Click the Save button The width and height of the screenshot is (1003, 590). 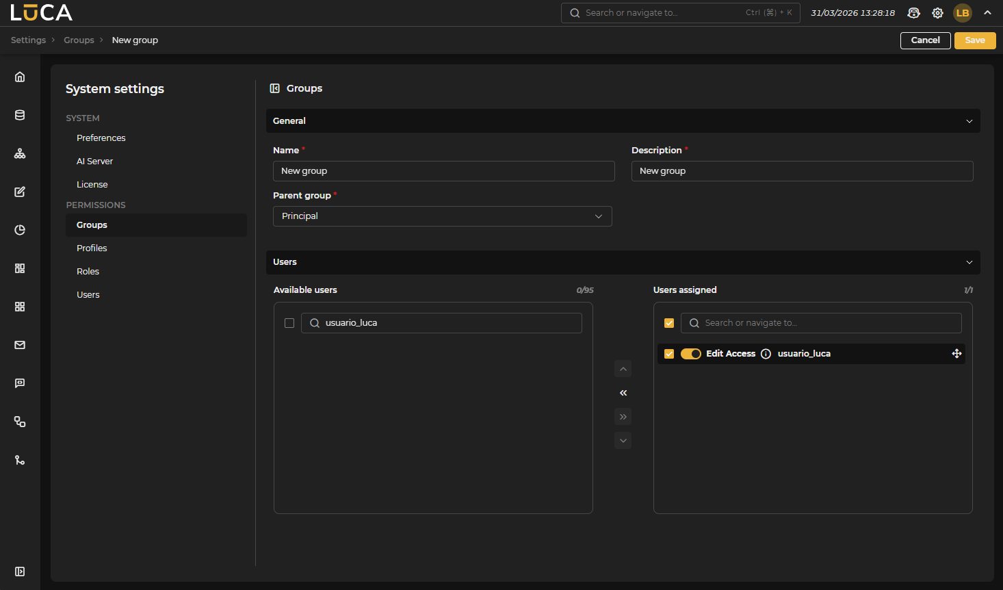tap(974, 40)
